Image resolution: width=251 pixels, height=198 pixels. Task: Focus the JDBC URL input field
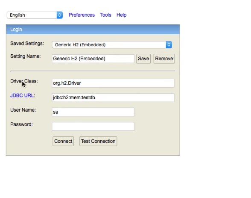coord(113,98)
